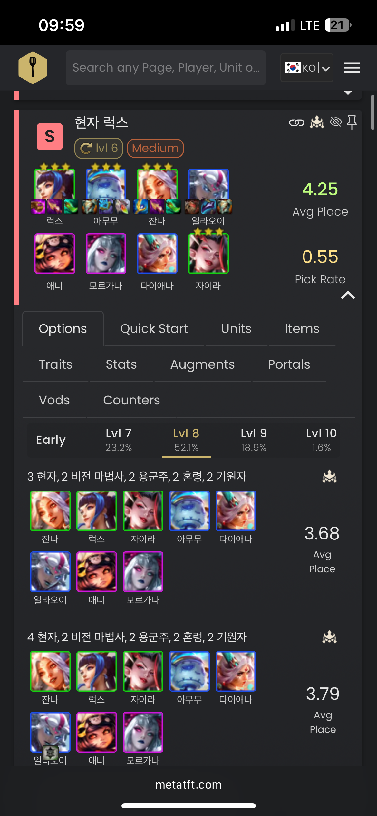Open the KO language dropdown
Image resolution: width=377 pixels, height=816 pixels.
coord(307,68)
